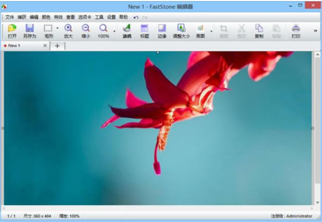This screenshot has height=222, width=322.
Task: Minimize the FastStone editor window
Action: click(290, 6)
